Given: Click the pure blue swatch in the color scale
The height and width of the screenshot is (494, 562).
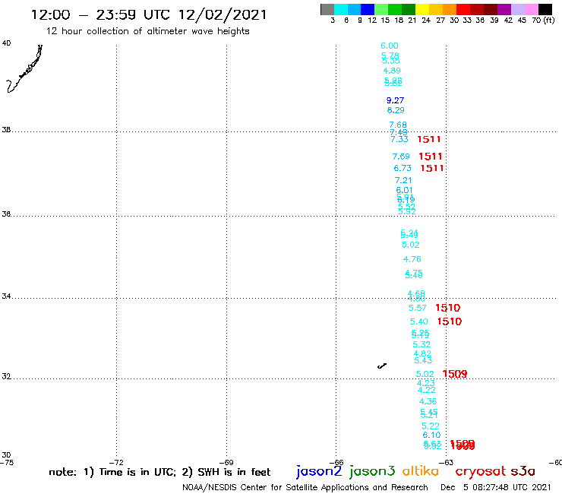Looking at the screenshot, I should 368,9.
